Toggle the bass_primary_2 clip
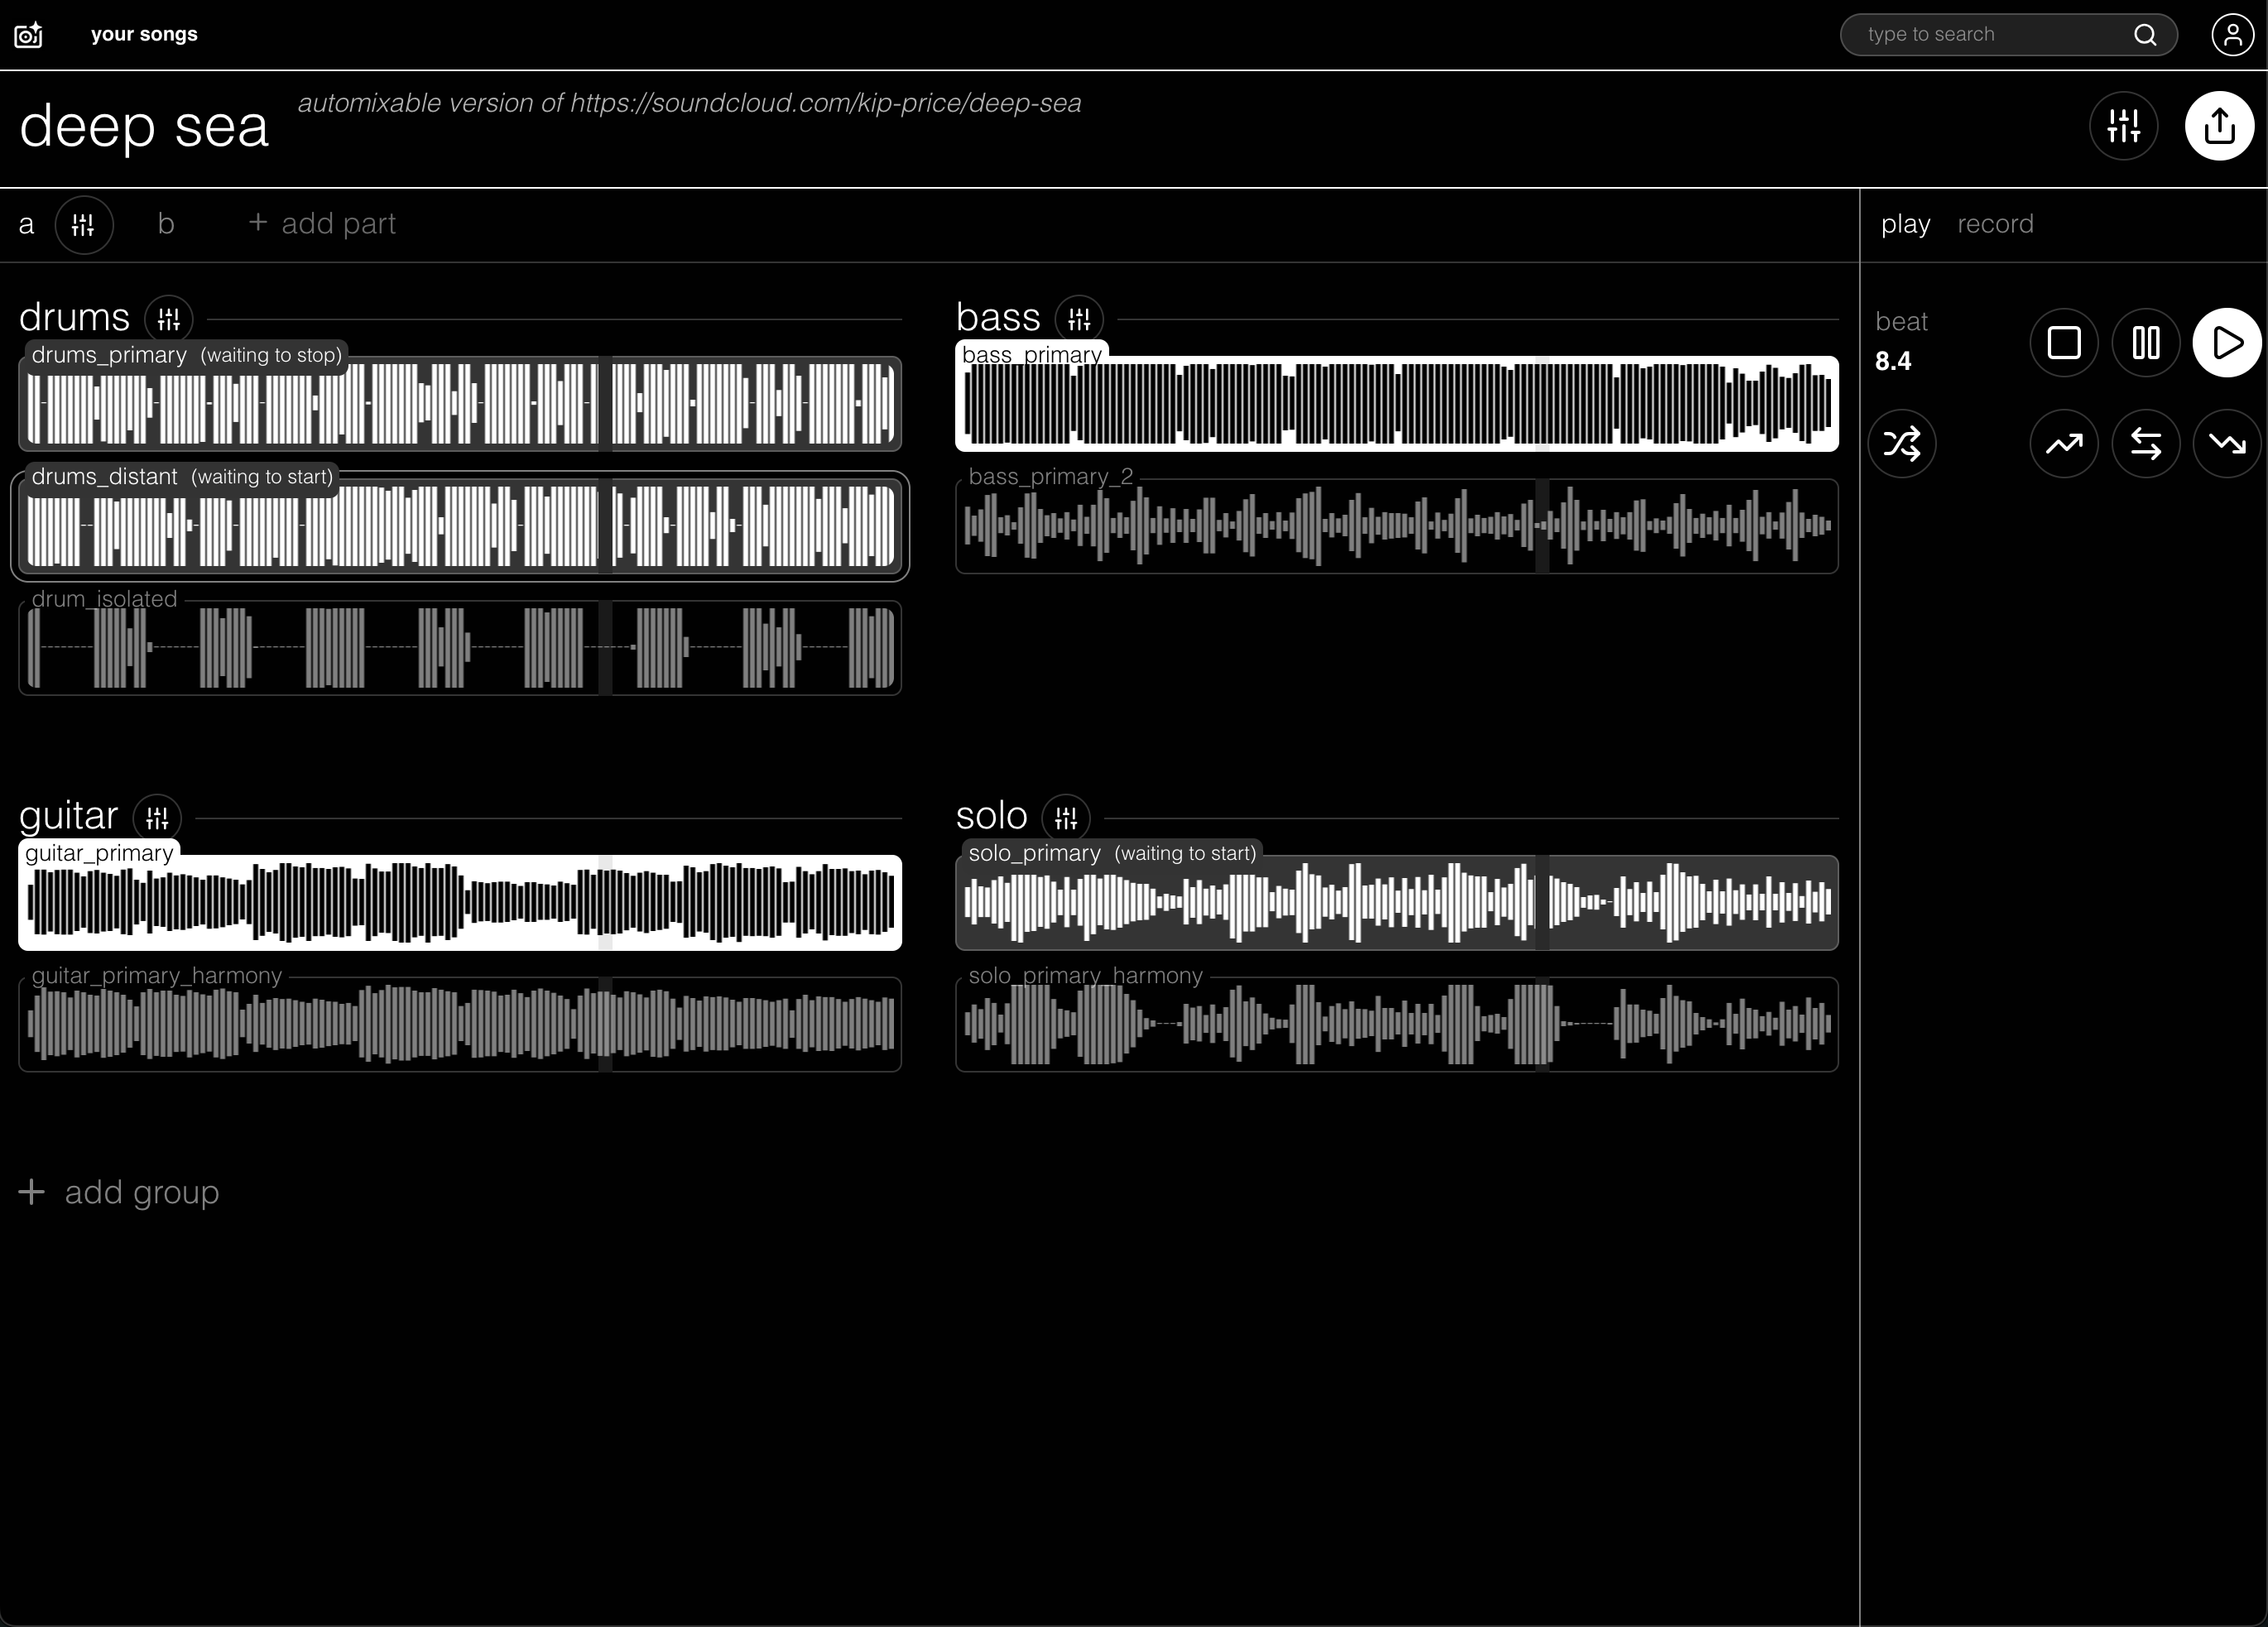This screenshot has width=2268, height=1627. click(x=1396, y=526)
